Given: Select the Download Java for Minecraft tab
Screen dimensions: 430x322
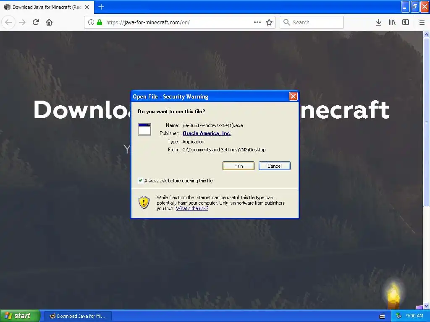Looking at the screenshot, I should (47, 7).
